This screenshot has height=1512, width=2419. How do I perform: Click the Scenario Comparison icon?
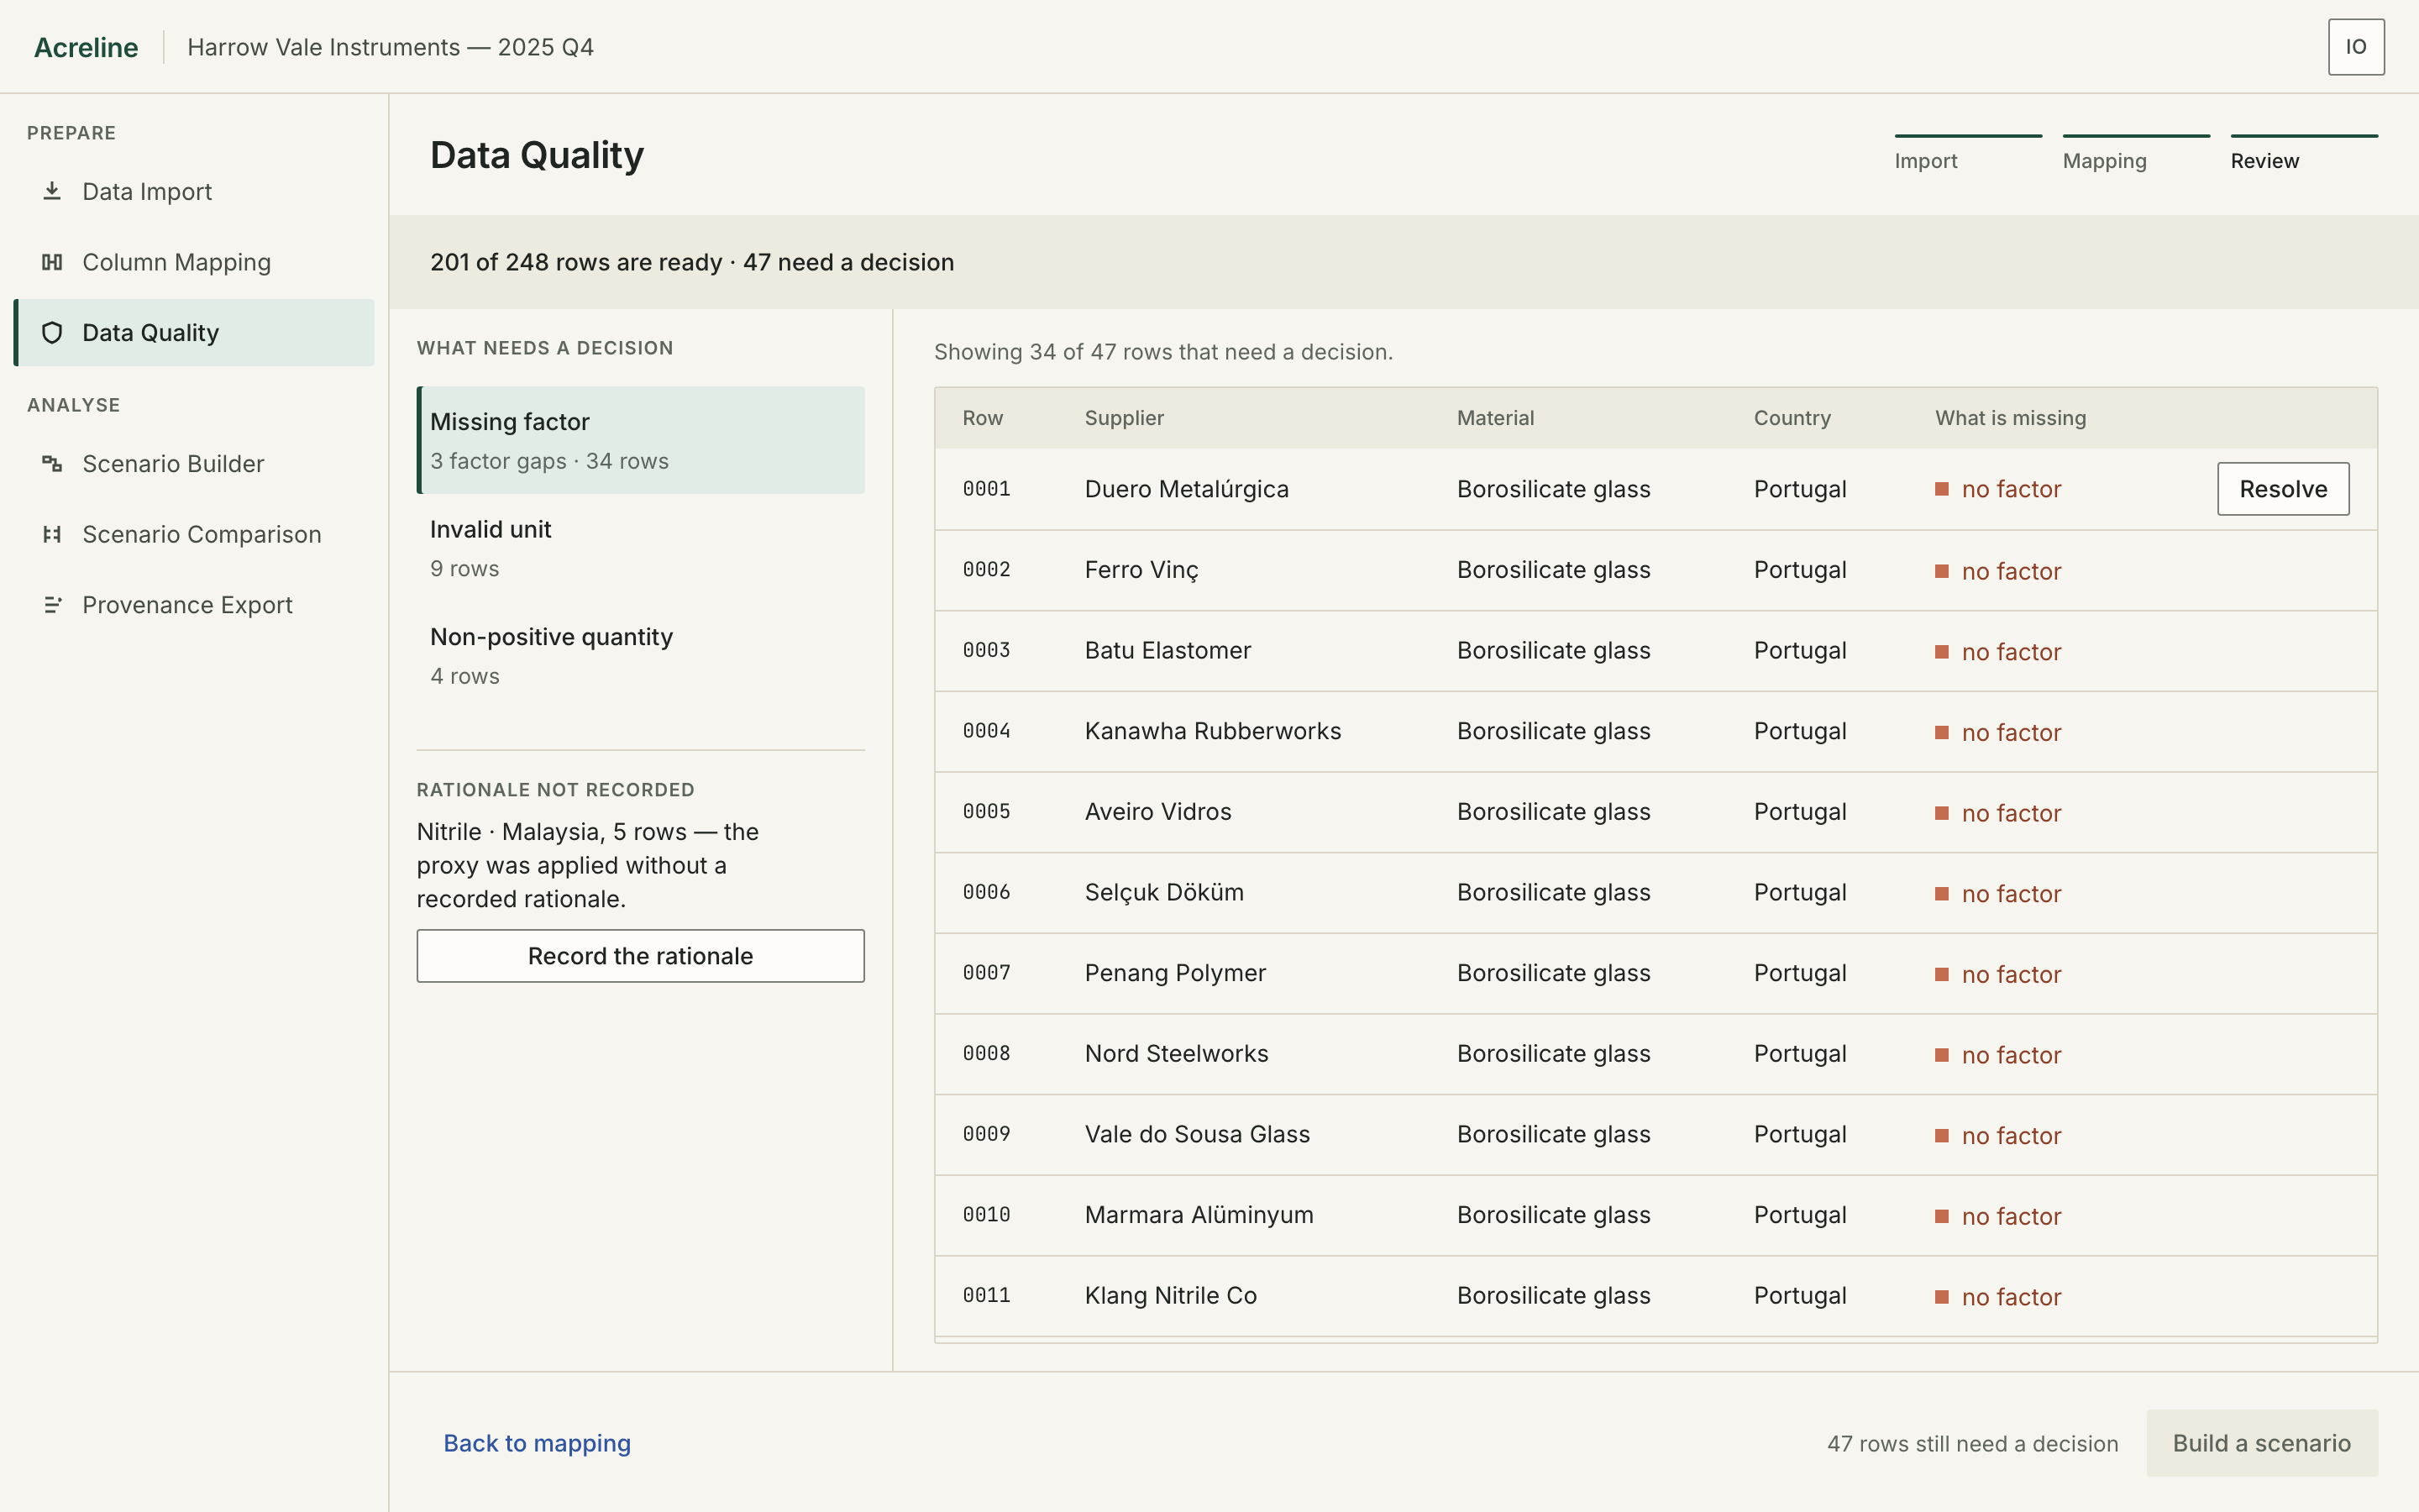(52, 534)
